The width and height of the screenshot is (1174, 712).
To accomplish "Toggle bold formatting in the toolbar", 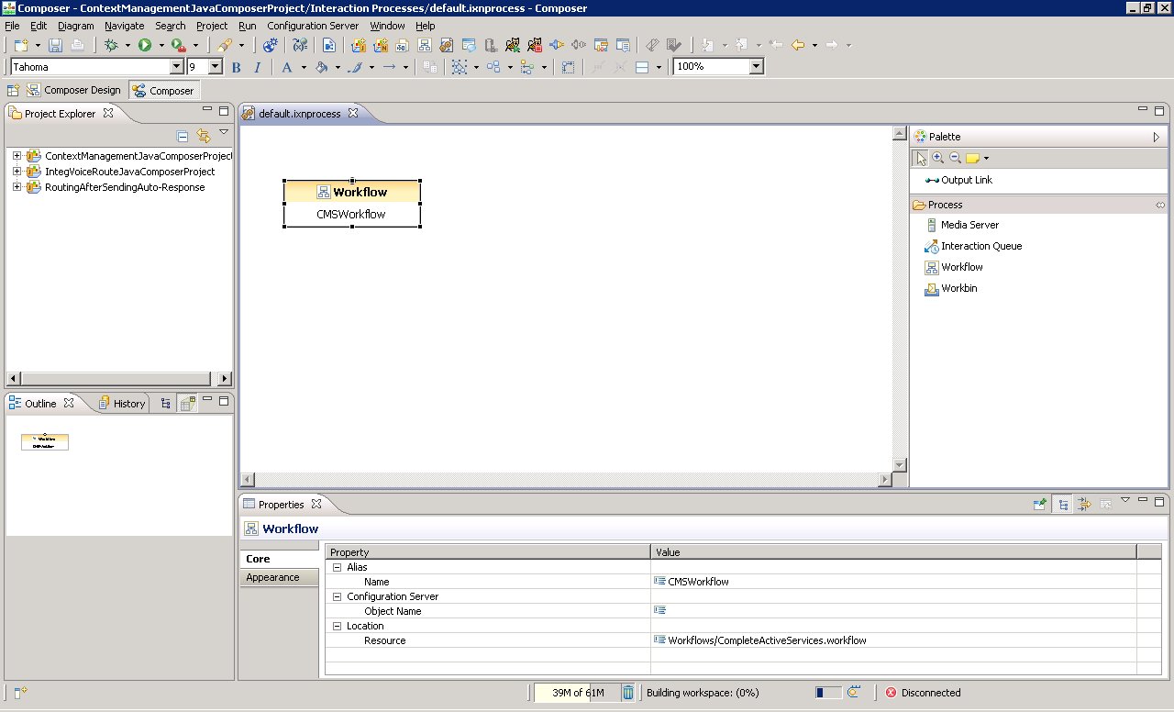I will tap(236, 66).
